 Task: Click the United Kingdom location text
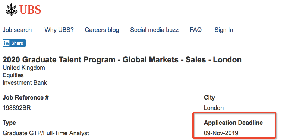point(24,68)
